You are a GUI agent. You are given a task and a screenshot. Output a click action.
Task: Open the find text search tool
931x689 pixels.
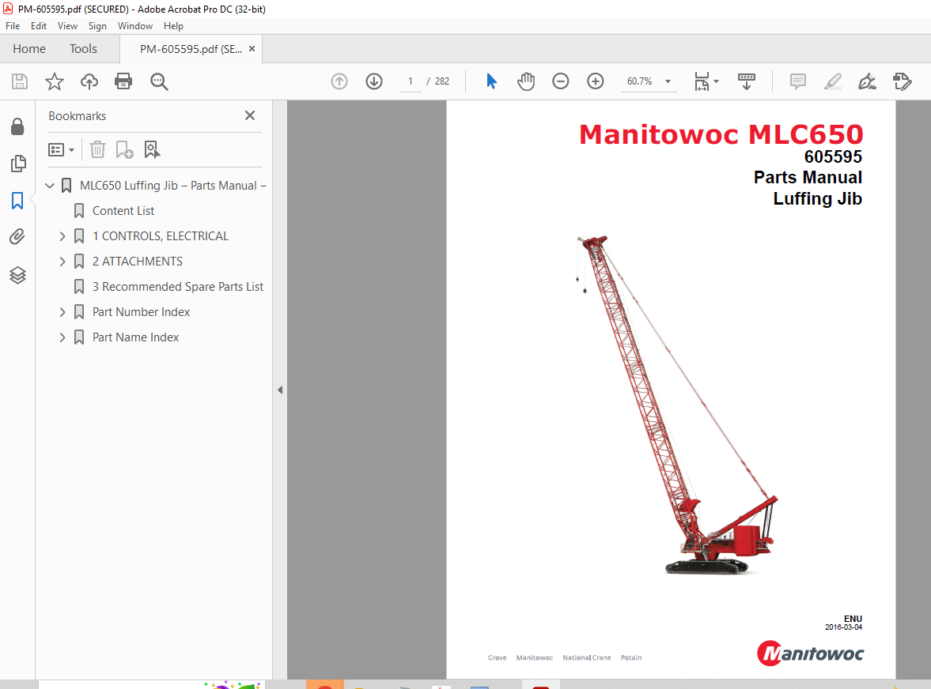(159, 81)
